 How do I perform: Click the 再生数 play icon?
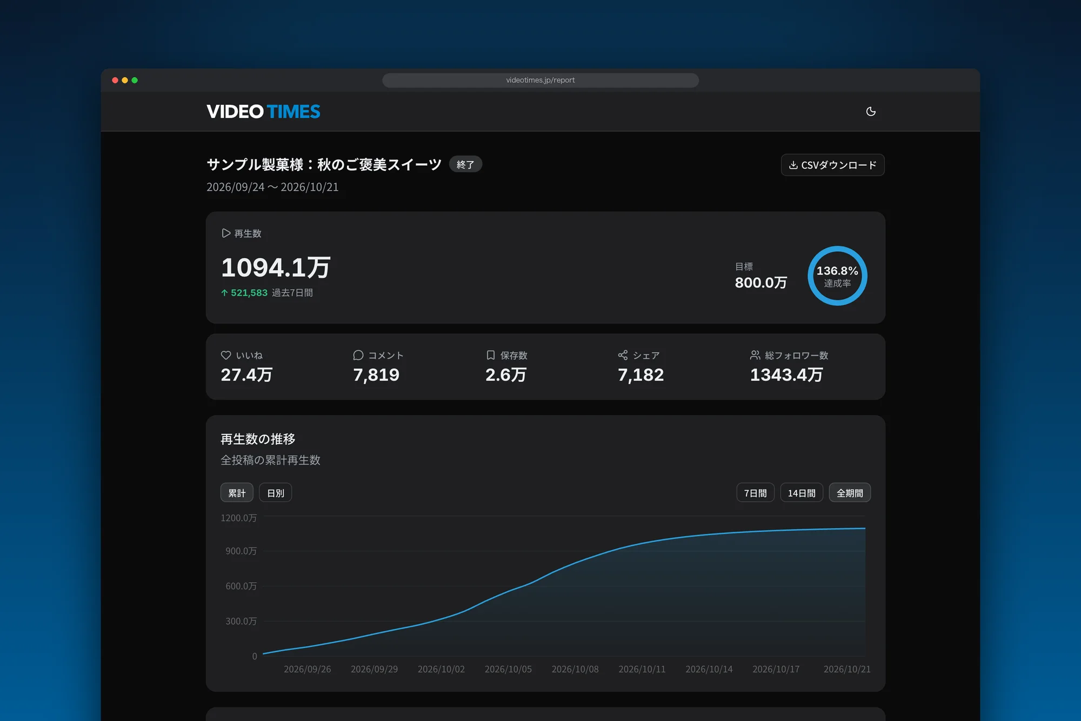click(226, 233)
